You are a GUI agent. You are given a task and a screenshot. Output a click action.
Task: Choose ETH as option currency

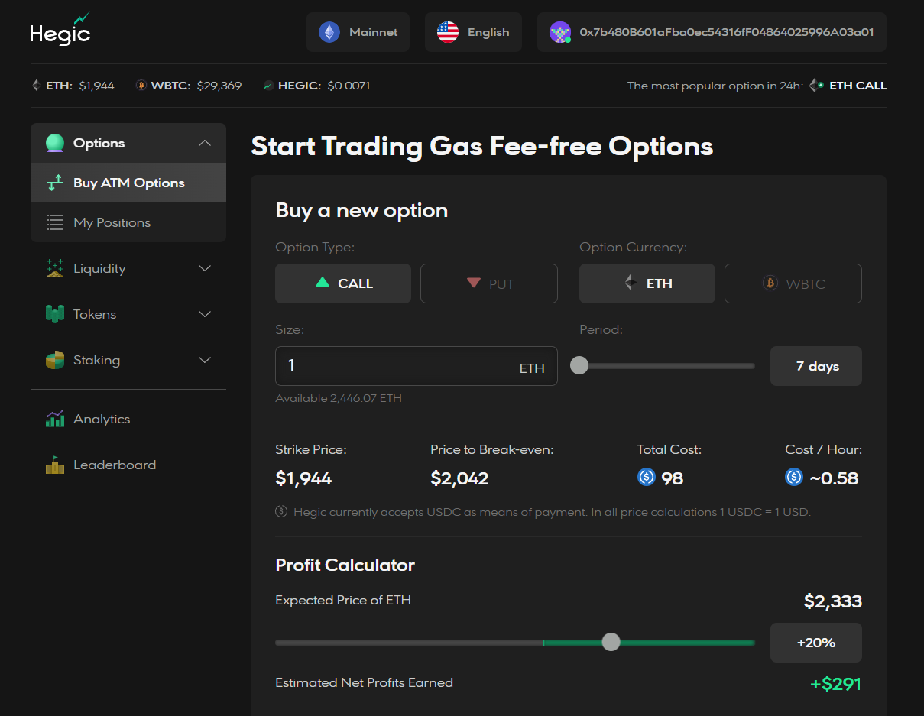647,283
